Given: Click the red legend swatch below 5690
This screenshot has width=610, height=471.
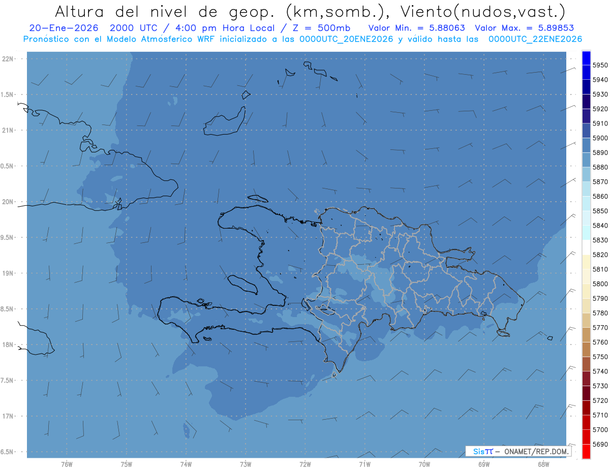Looking at the screenshot, I should pyautogui.click(x=586, y=451).
